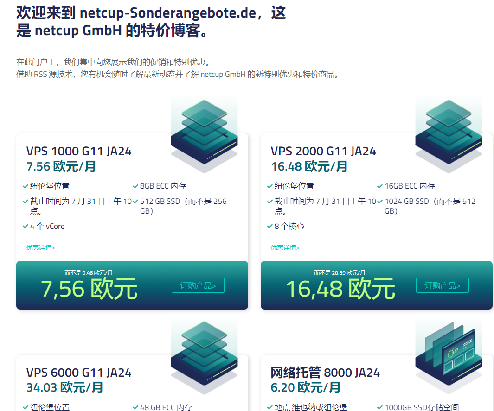Select the VPS 2000 G11 JA24 title
This screenshot has width=494, height=411.
click(323, 152)
